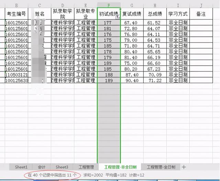Select column C header
This screenshot has height=181, width=220.
[x=40, y=5]
